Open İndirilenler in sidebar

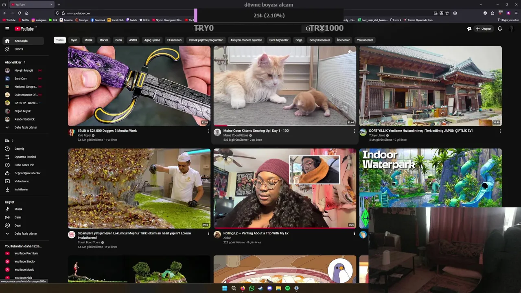(x=23, y=189)
